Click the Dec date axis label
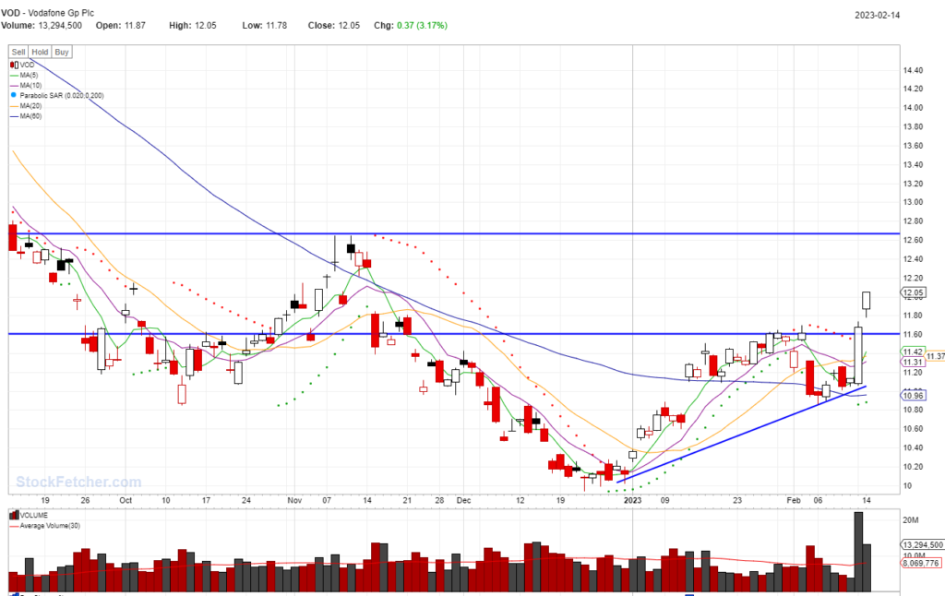 [x=463, y=500]
